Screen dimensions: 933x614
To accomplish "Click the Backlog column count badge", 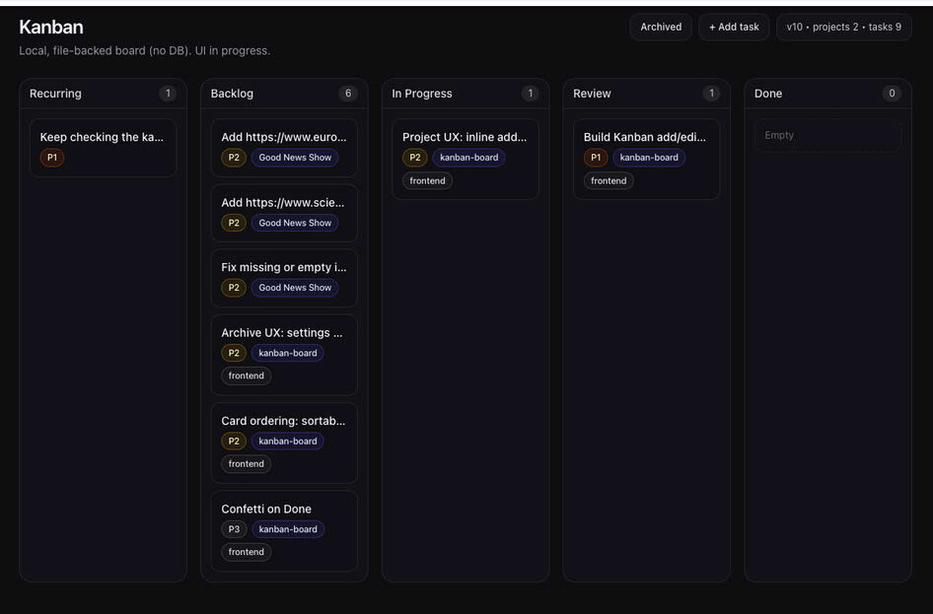I will click(347, 94).
